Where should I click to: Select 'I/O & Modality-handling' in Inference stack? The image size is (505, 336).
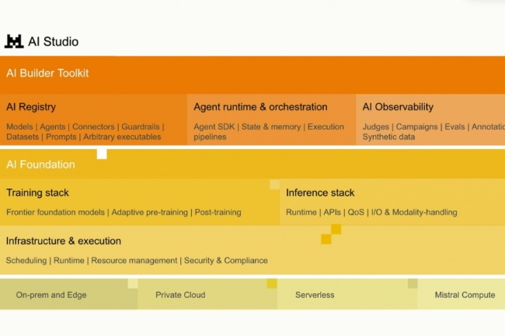pos(414,212)
